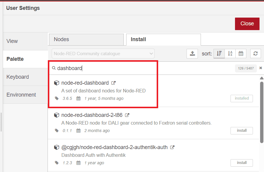Refresh the module list
Image resolution: width=264 pixels, height=172 pixels.
[256, 53]
